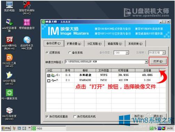The image size is (175, 132).
Task: Click in the 映像文件路径 path field
Action: coord(105,62)
